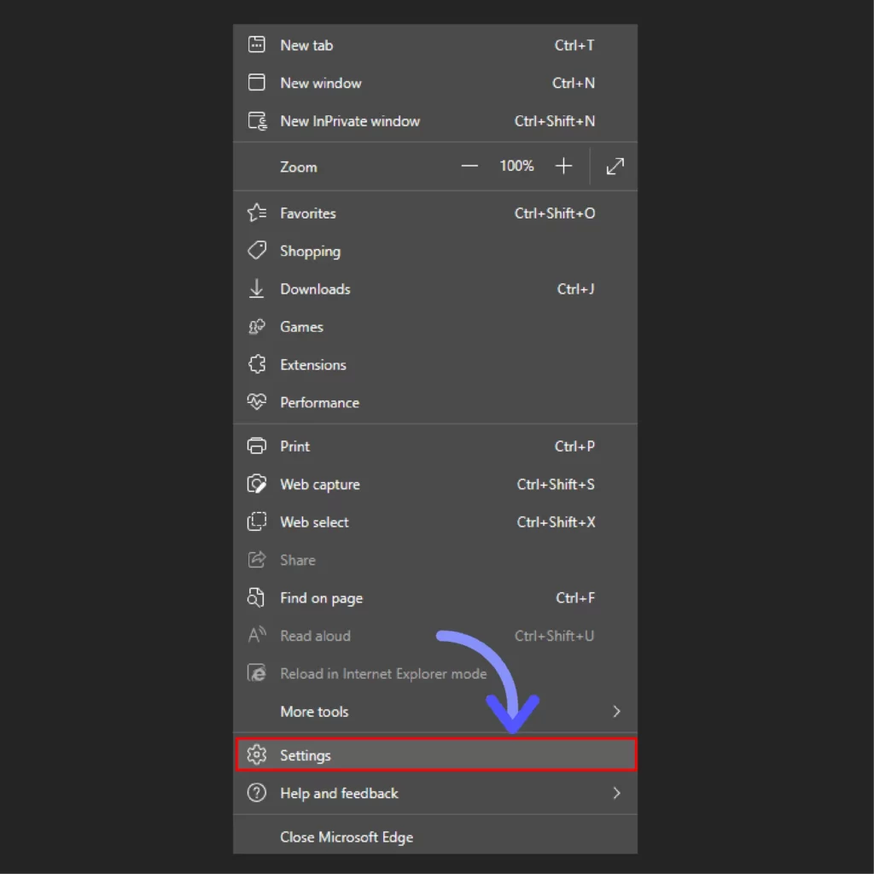
Task: Open a New InPrivate window
Action: point(434,121)
